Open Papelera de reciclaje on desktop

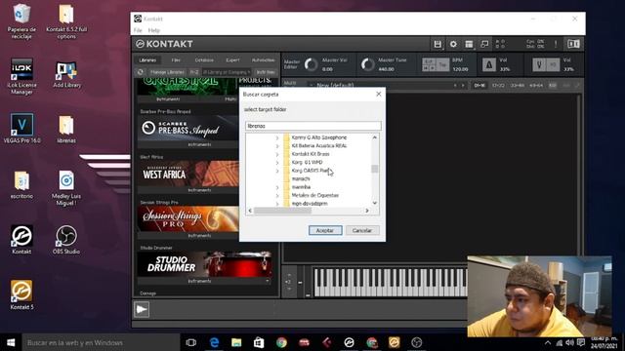pos(21,21)
